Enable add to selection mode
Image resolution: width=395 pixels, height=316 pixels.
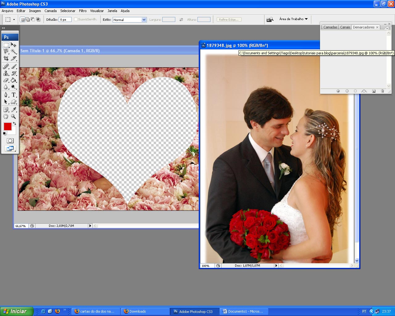tap(28, 19)
